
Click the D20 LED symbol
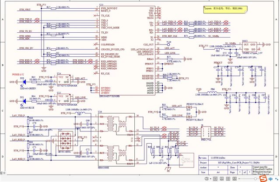(24, 82)
